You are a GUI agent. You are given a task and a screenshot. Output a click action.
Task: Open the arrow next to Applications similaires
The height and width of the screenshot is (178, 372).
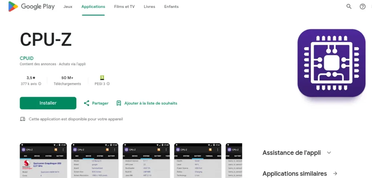pos(335,174)
